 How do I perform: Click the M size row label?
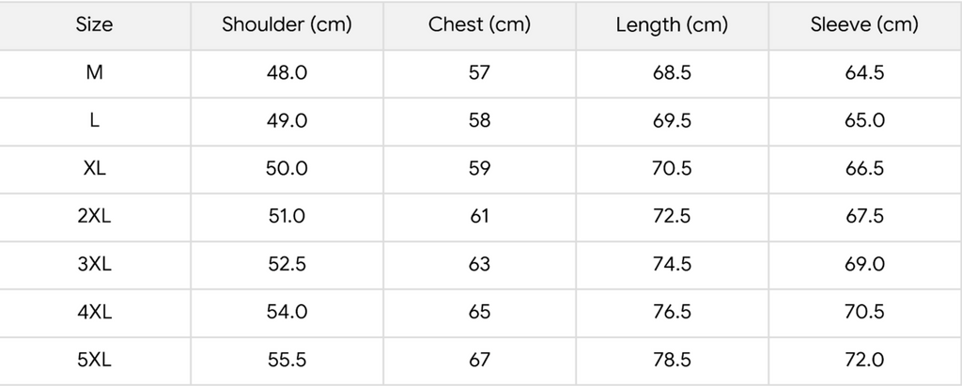pyautogui.click(x=94, y=73)
